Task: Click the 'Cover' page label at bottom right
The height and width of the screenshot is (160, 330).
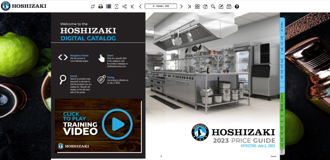Action: [273, 156]
